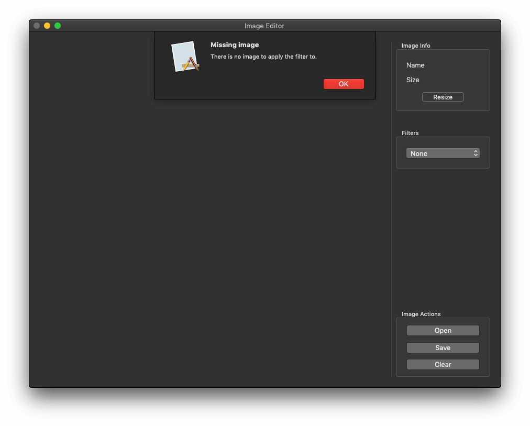This screenshot has width=530, height=426.
Task: Open the Filters dropdown showing None
Action: point(443,153)
